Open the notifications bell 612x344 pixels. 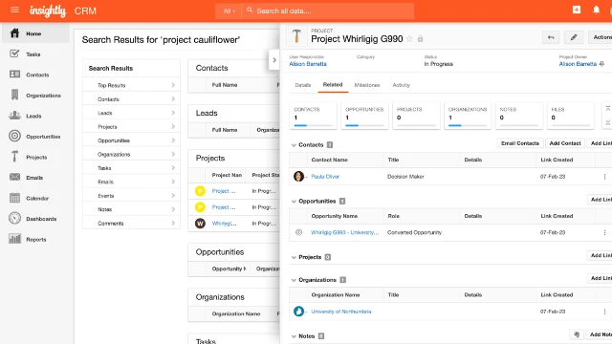tap(596, 10)
